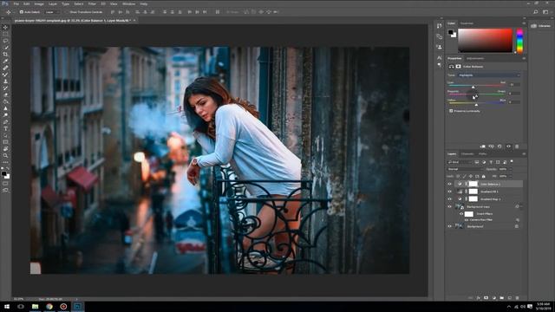Hide the Gradient Fill 1 layer

[x=449, y=192]
